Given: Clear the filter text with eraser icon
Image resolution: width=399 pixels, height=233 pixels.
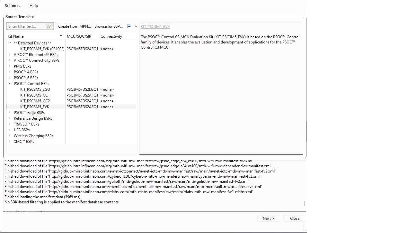Looking at the screenshot, I should pyautogui.click(x=49, y=26).
